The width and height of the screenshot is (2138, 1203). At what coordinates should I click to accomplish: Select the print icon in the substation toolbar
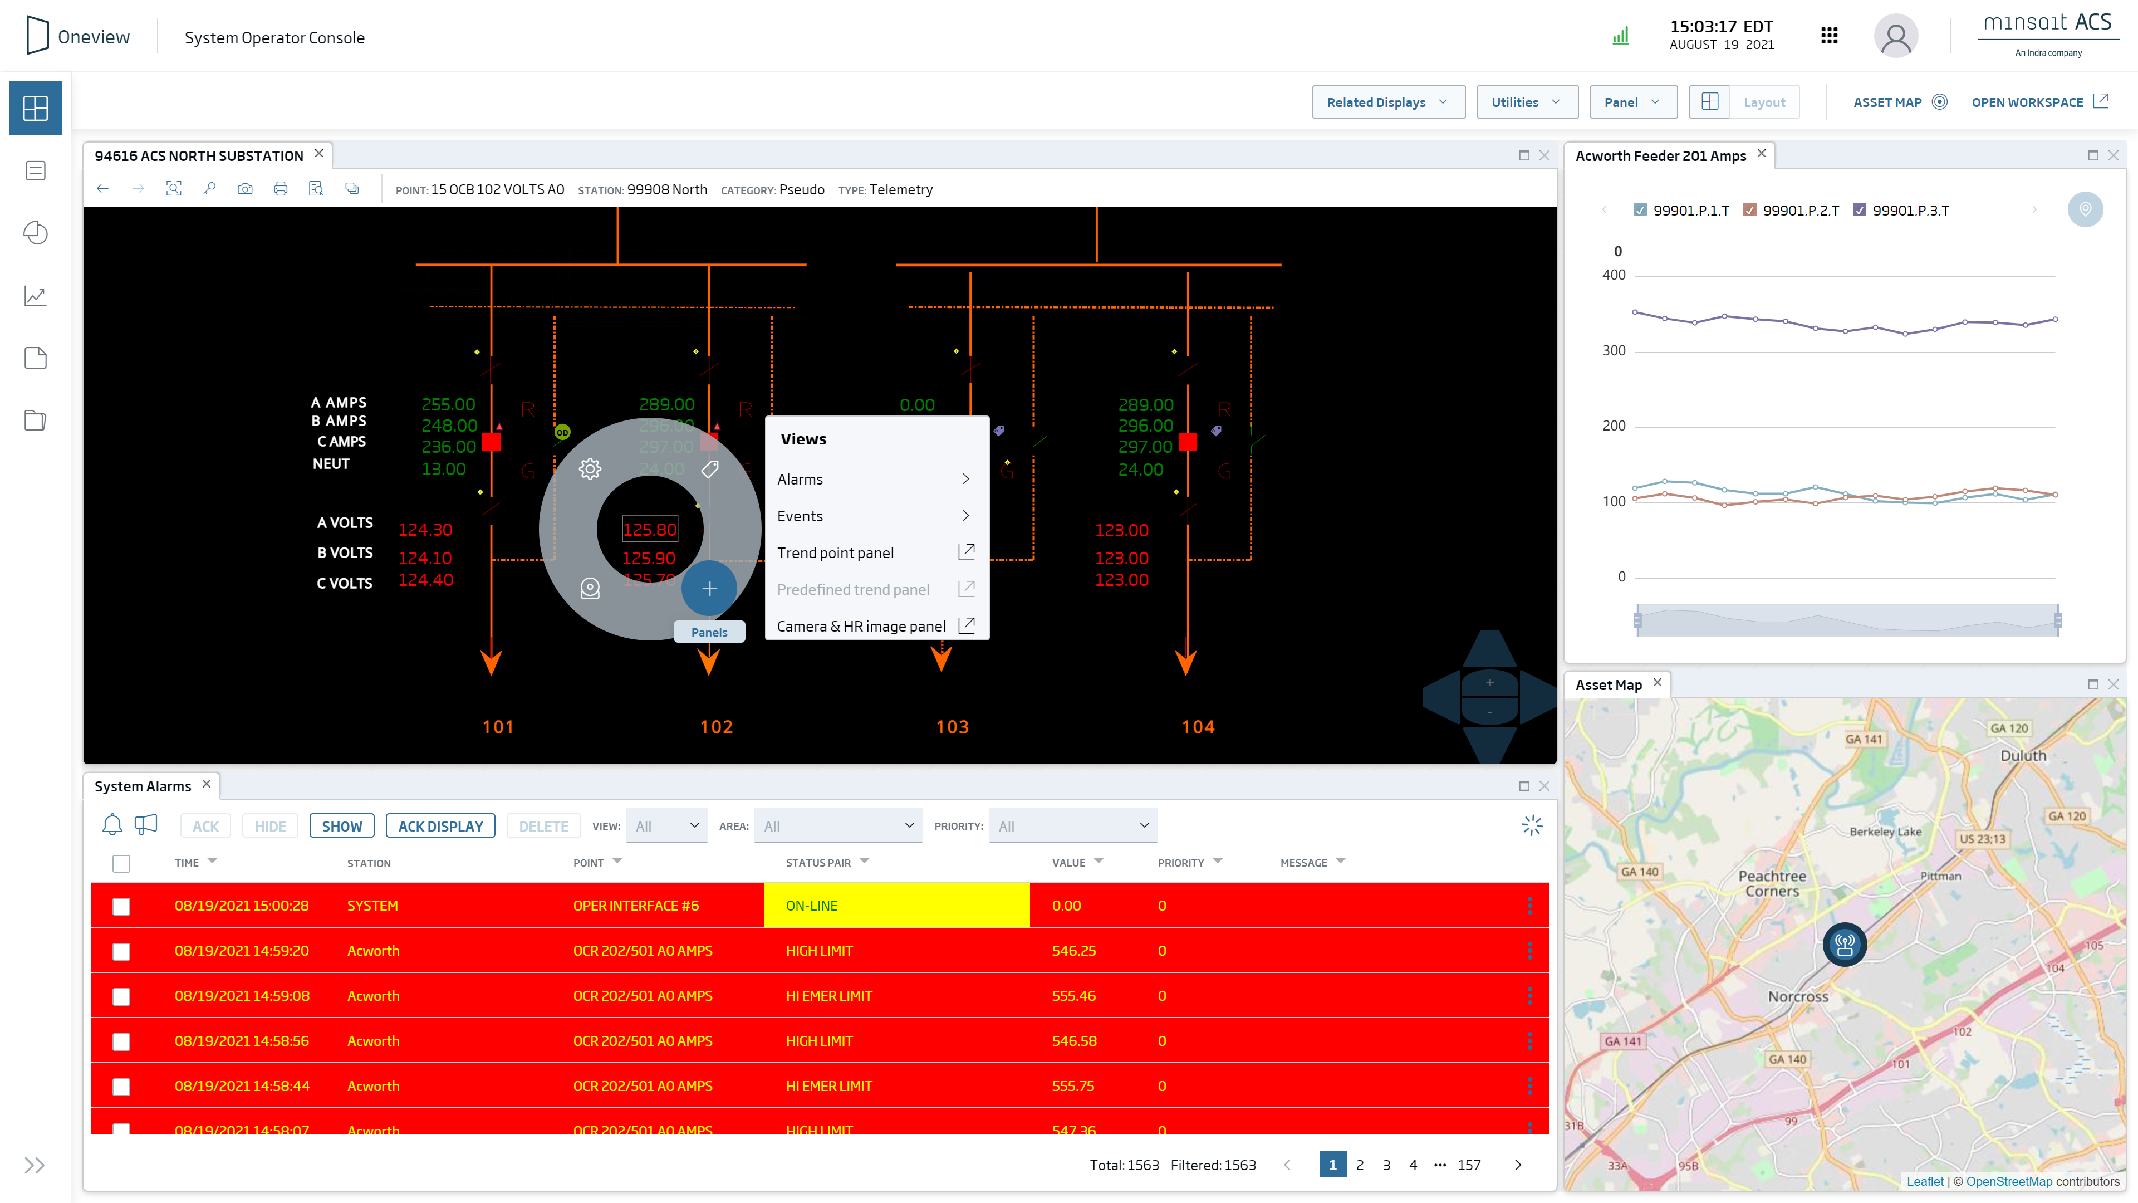281,188
